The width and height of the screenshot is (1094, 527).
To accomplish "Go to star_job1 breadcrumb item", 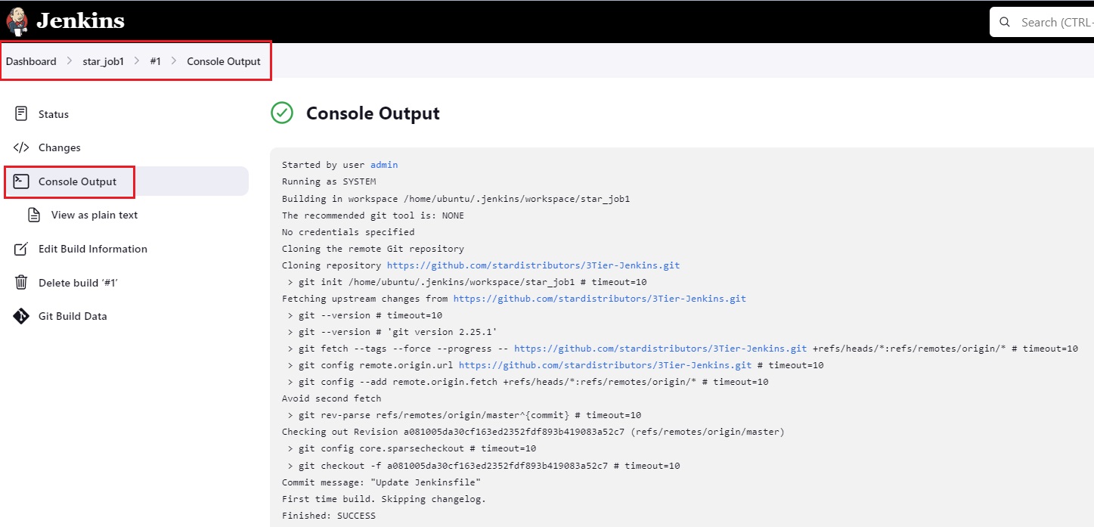I will tap(103, 61).
